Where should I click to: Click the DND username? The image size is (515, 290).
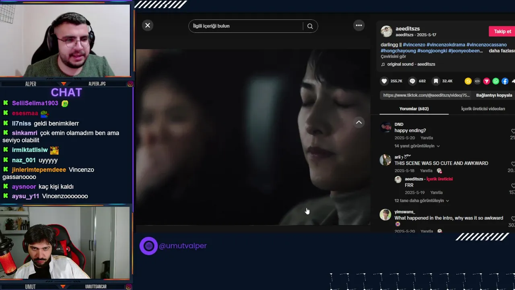tap(399, 124)
